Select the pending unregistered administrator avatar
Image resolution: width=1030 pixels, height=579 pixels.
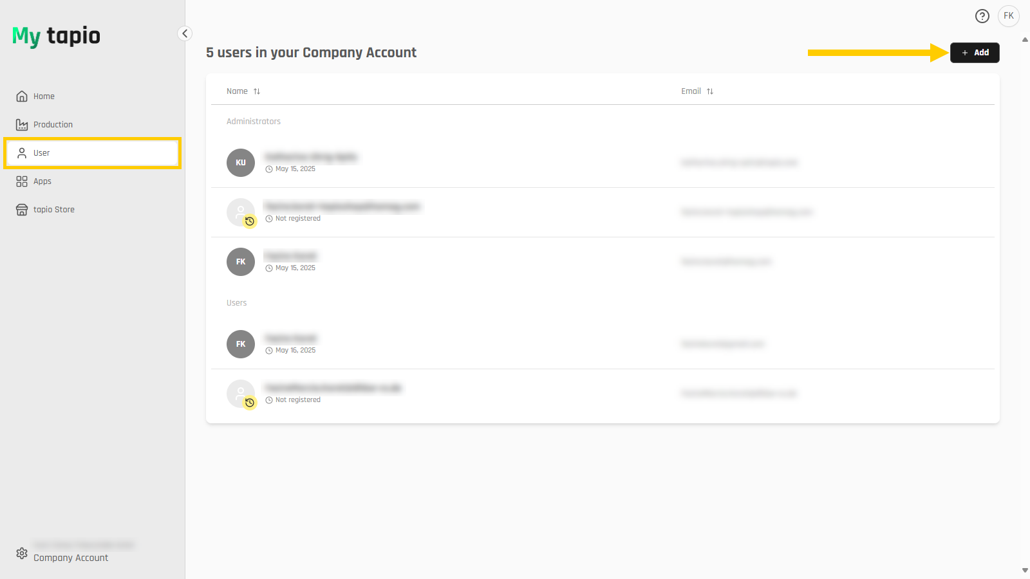241,212
